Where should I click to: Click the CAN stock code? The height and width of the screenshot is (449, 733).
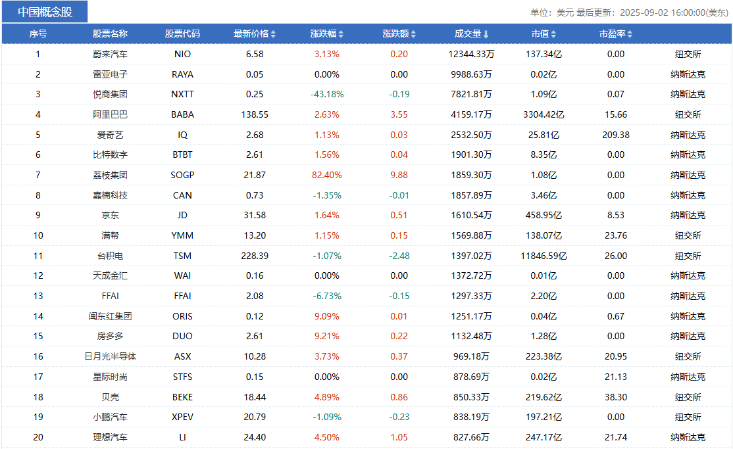[x=182, y=195]
